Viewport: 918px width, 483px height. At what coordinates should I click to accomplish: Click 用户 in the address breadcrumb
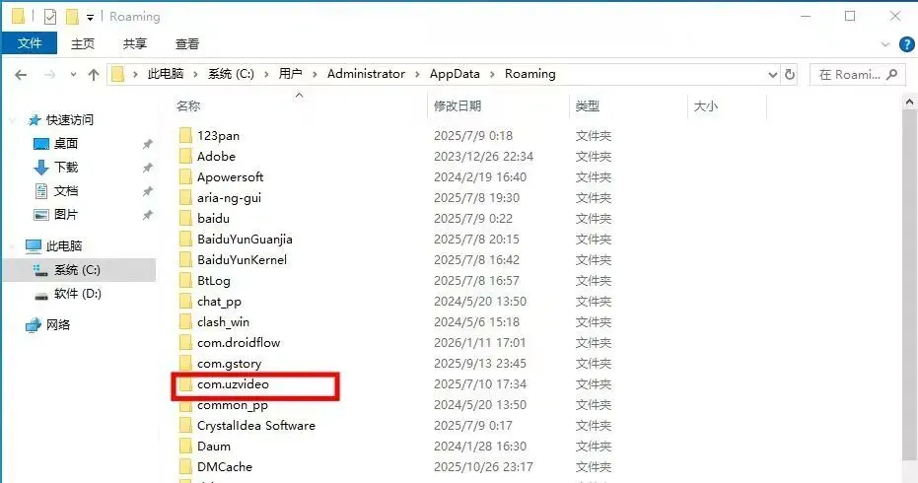[290, 74]
